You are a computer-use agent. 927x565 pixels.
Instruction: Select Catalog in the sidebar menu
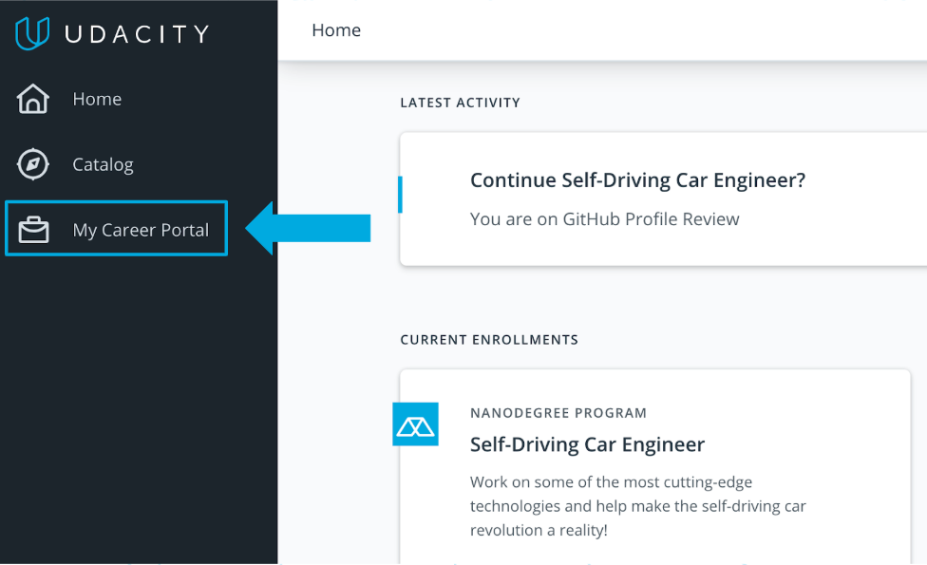[x=103, y=163]
